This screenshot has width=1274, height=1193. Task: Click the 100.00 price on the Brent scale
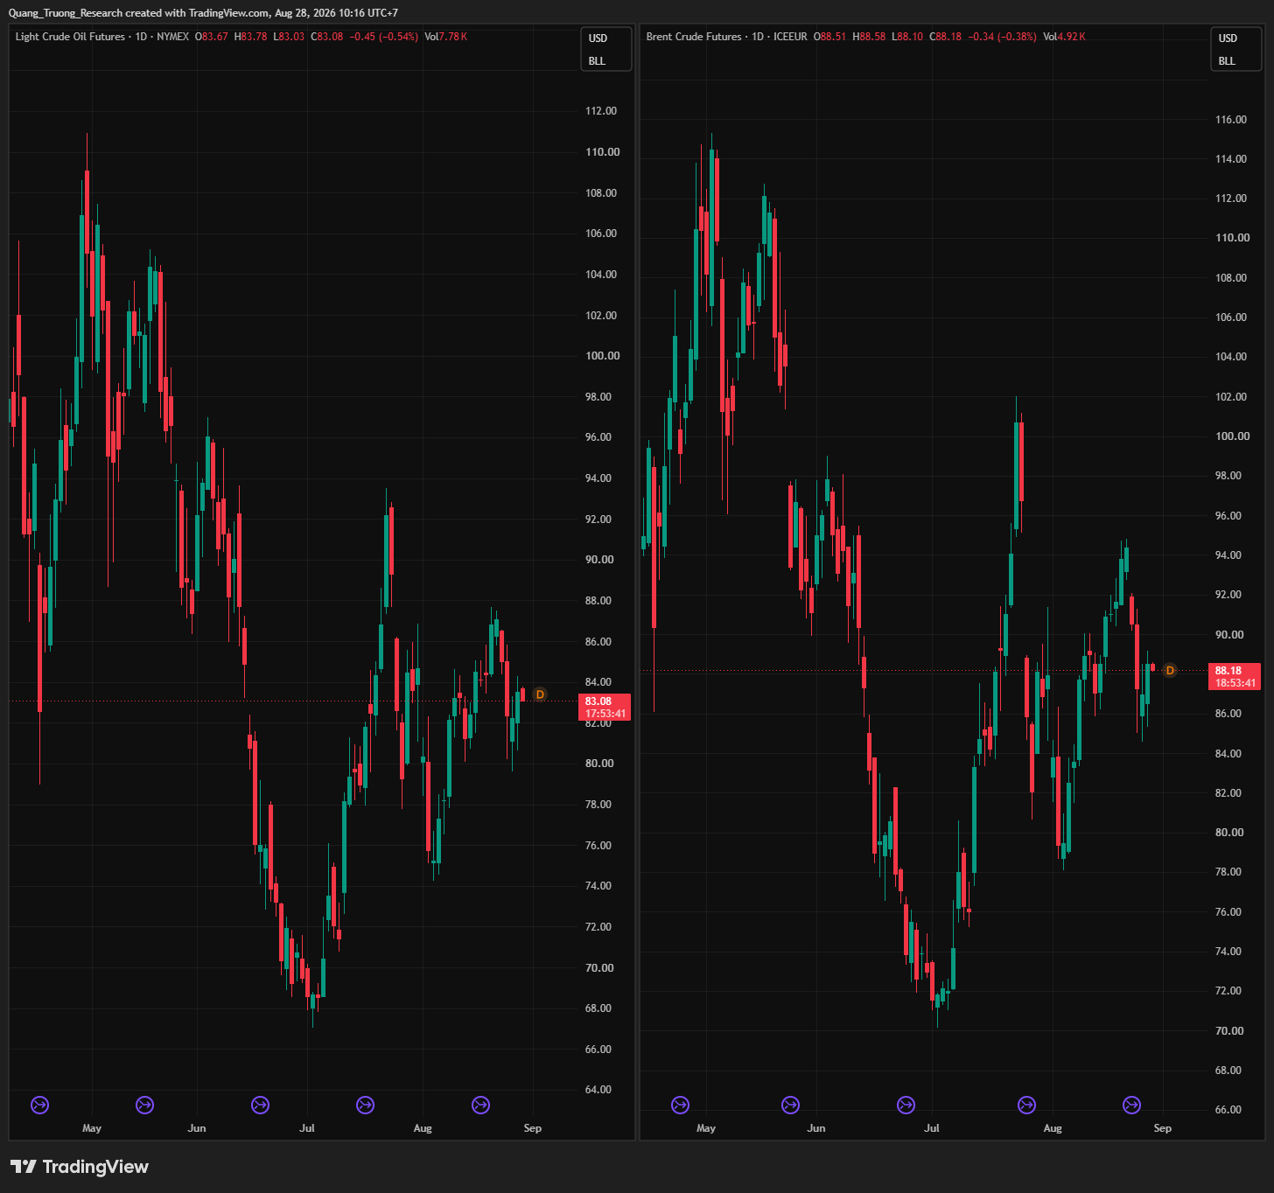1233,436
